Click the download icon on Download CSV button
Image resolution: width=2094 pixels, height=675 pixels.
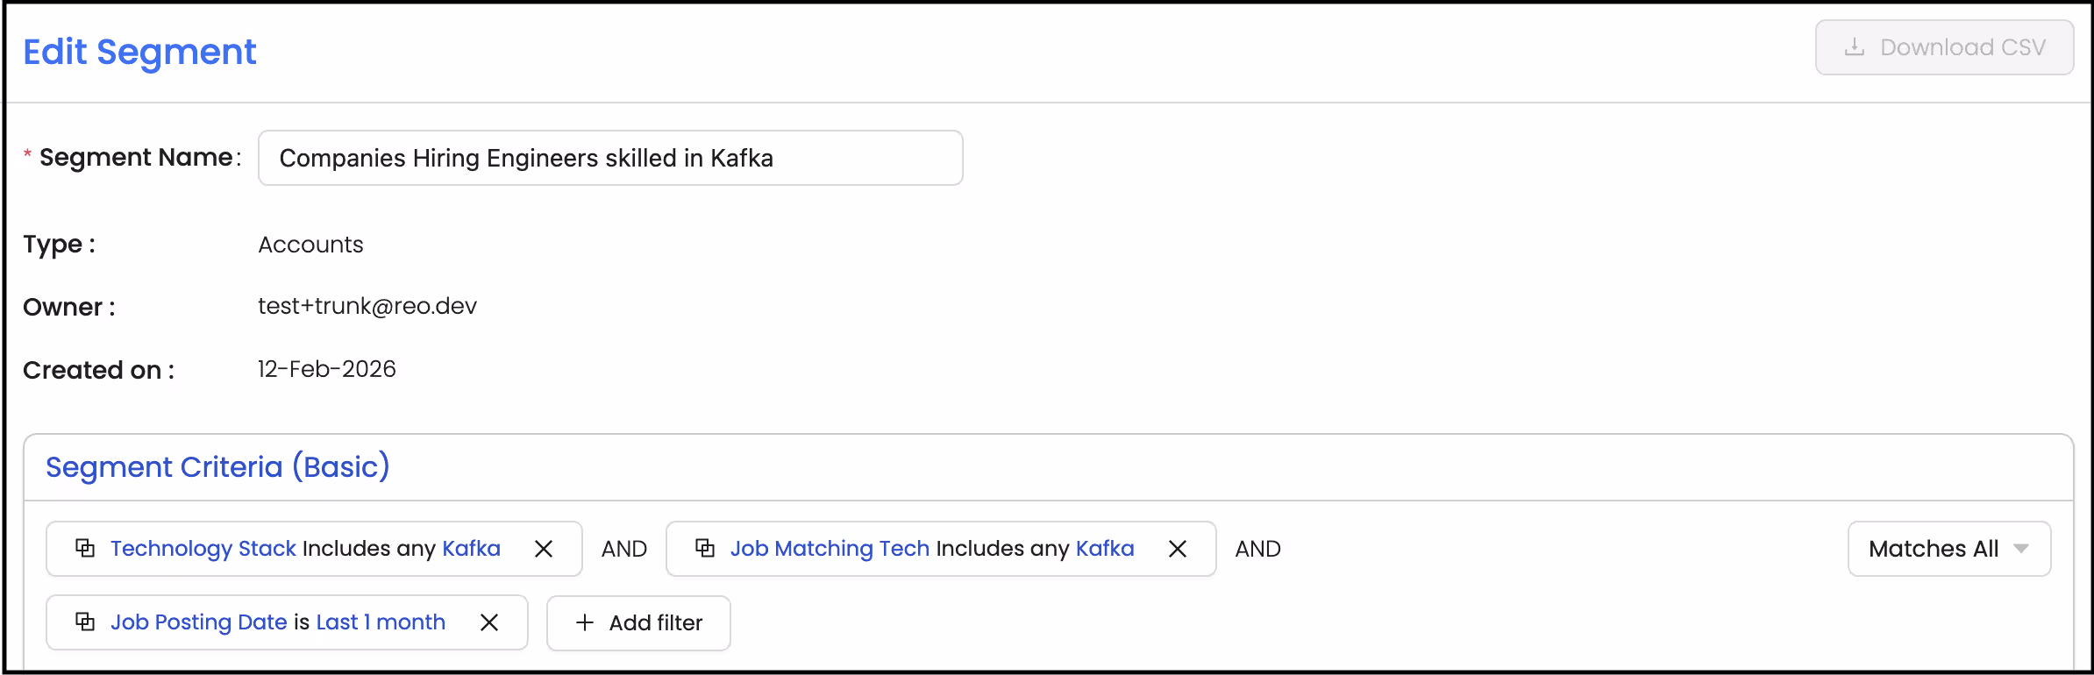(1855, 47)
